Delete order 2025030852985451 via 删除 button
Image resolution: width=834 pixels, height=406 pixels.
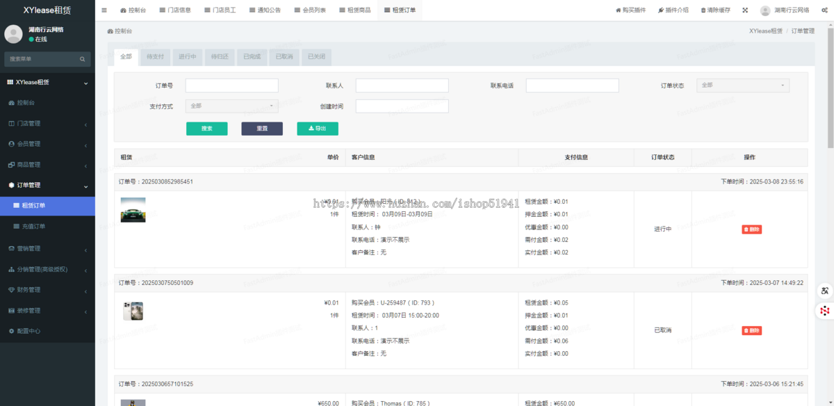751,229
